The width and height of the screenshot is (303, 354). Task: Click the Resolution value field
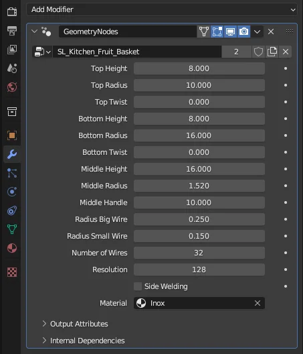tap(199, 270)
